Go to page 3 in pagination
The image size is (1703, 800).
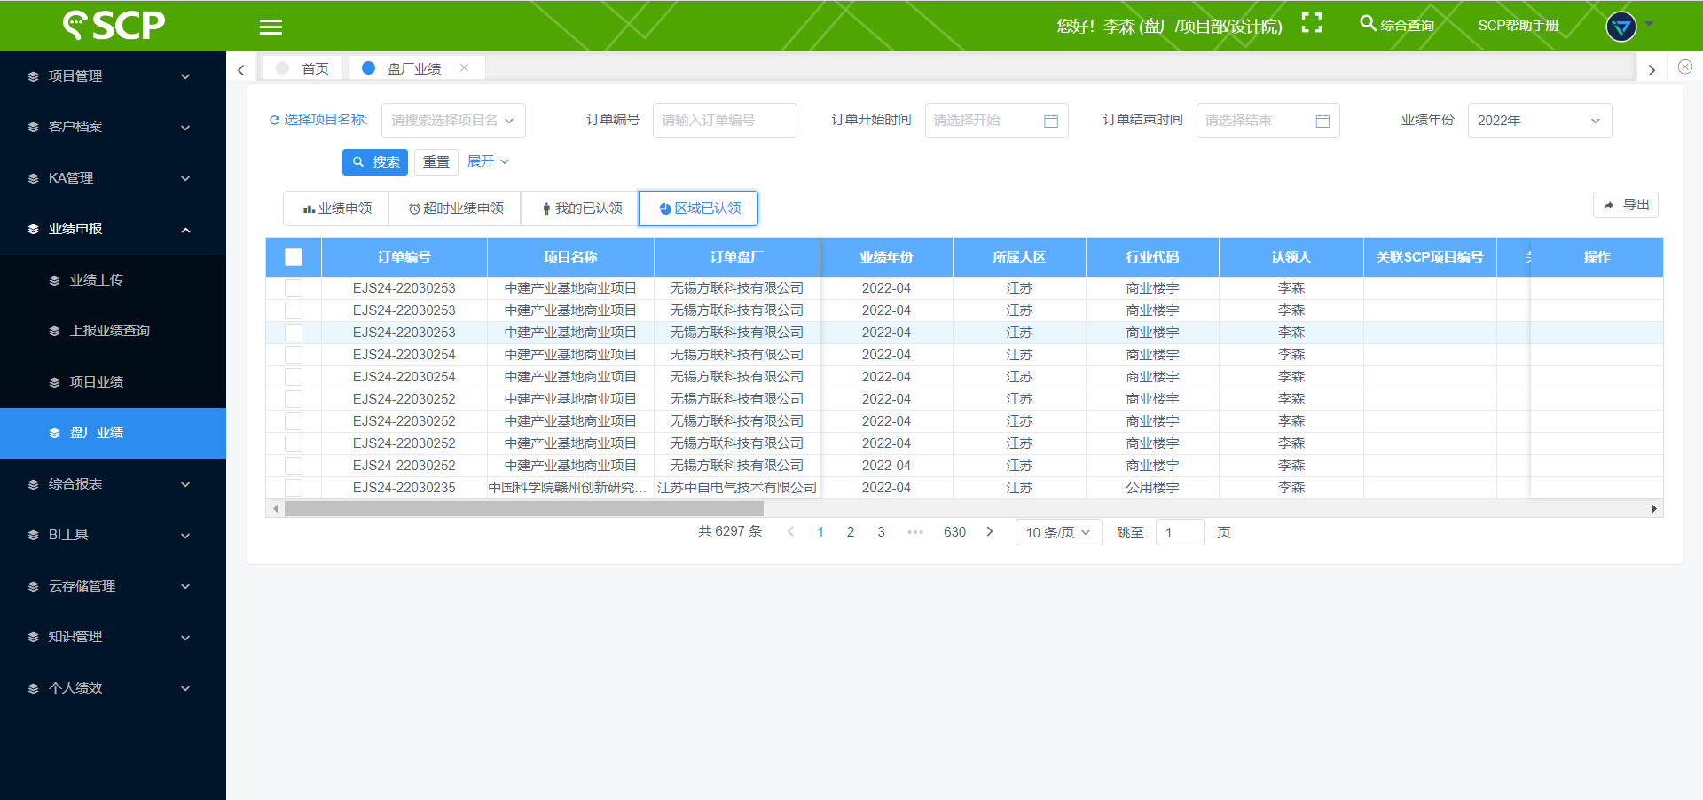(881, 532)
